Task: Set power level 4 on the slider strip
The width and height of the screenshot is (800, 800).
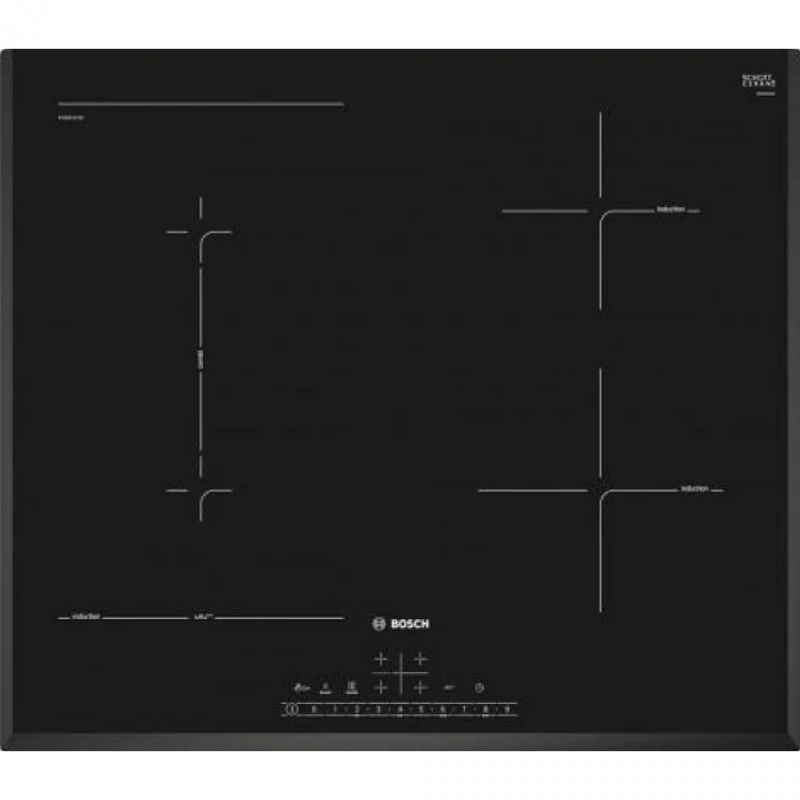Action: click(400, 709)
